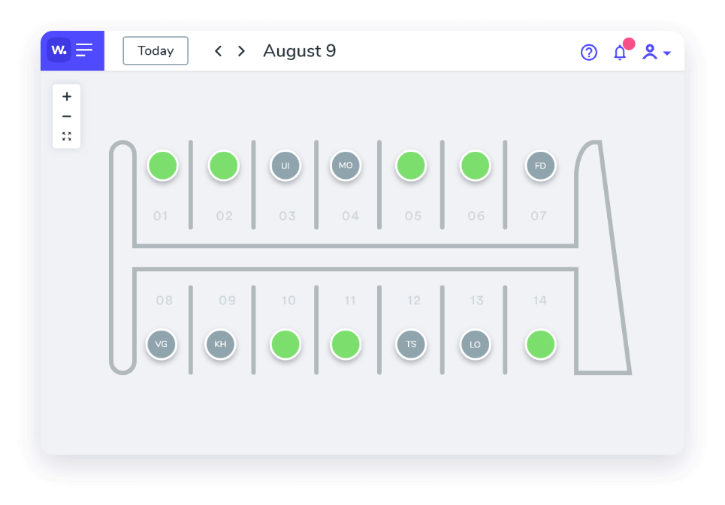This screenshot has width=725, height=505.
Task: Select available desk 01
Action: click(162, 165)
